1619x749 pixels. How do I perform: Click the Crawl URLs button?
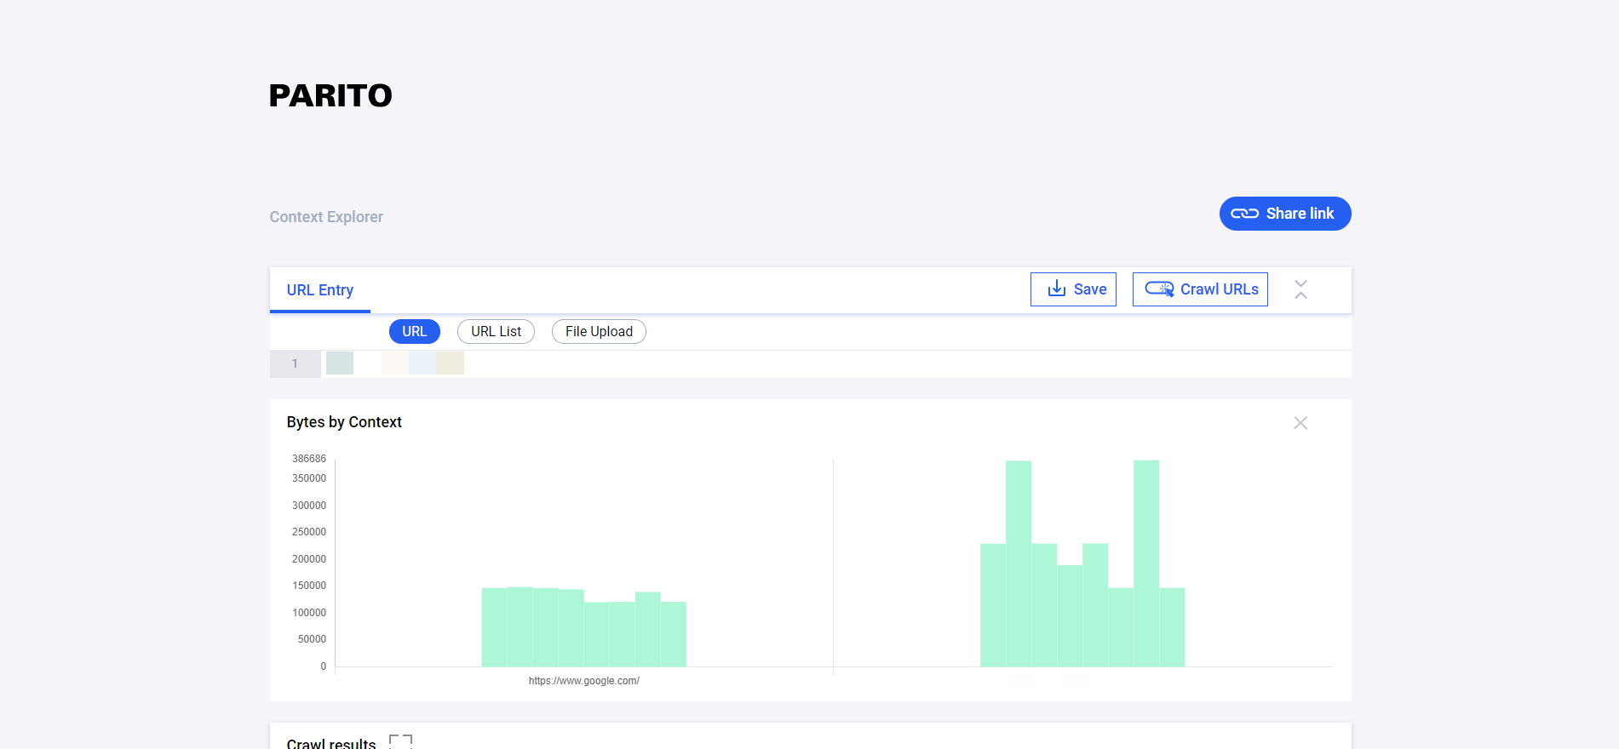coord(1199,289)
